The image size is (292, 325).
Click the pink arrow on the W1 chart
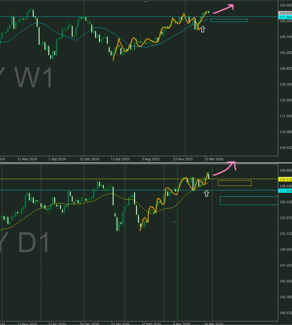coord(223,9)
